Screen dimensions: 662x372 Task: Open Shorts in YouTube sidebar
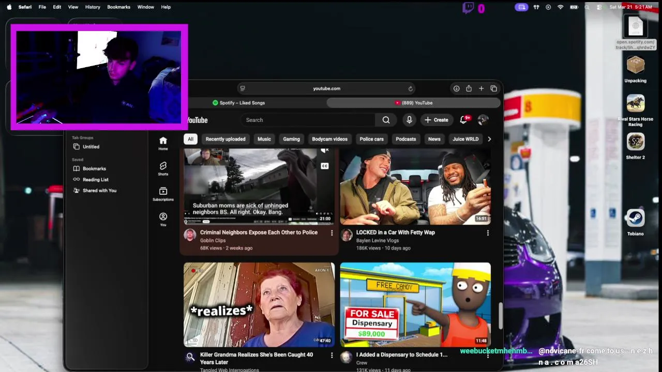[x=163, y=168]
